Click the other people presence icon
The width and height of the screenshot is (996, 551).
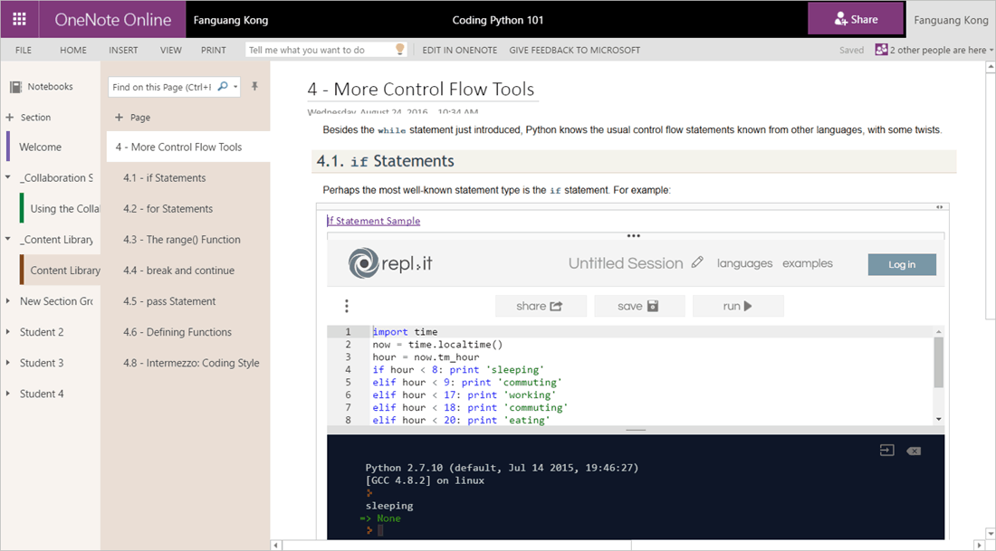click(881, 50)
